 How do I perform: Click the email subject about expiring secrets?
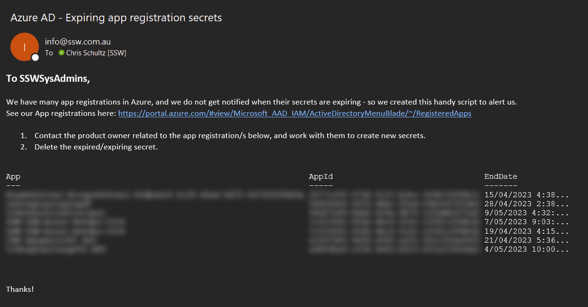116,18
